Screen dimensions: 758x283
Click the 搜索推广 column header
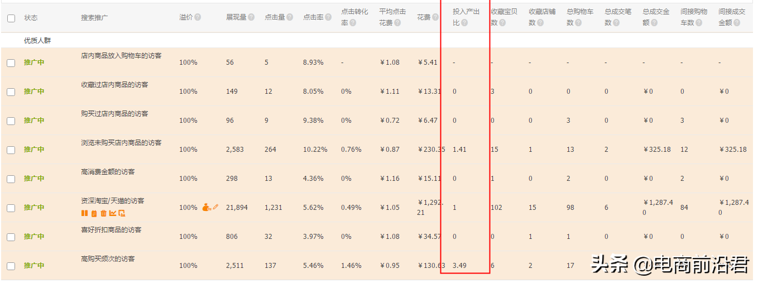[x=94, y=17]
